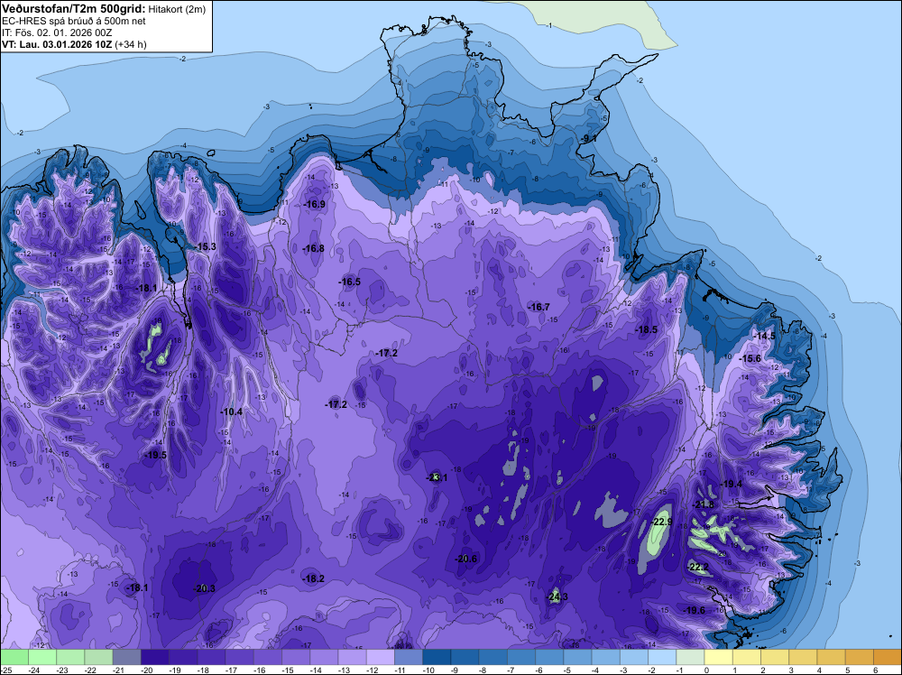The image size is (902, 675).
Task: Click the 'IT: Fös. 02. 01. 2026 00Z' line
Action: coord(57,32)
